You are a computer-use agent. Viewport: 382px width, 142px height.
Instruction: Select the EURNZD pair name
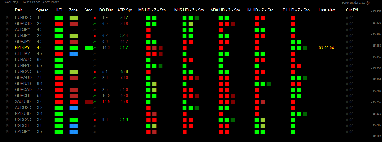click(23, 66)
